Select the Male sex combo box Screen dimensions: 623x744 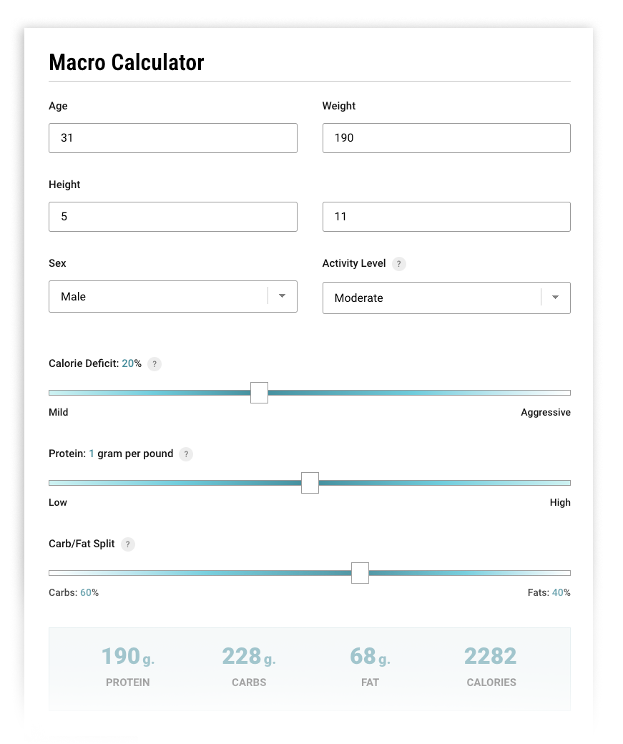click(x=157, y=296)
